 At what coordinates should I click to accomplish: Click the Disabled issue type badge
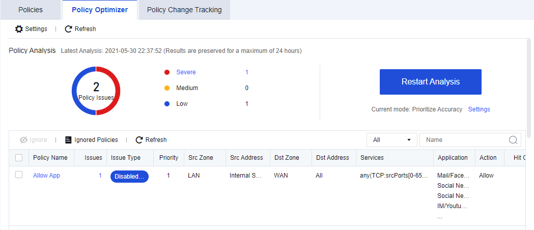[x=129, y=177]
